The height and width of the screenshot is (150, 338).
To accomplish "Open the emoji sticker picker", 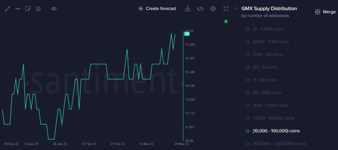I will [x=38, y=9].
